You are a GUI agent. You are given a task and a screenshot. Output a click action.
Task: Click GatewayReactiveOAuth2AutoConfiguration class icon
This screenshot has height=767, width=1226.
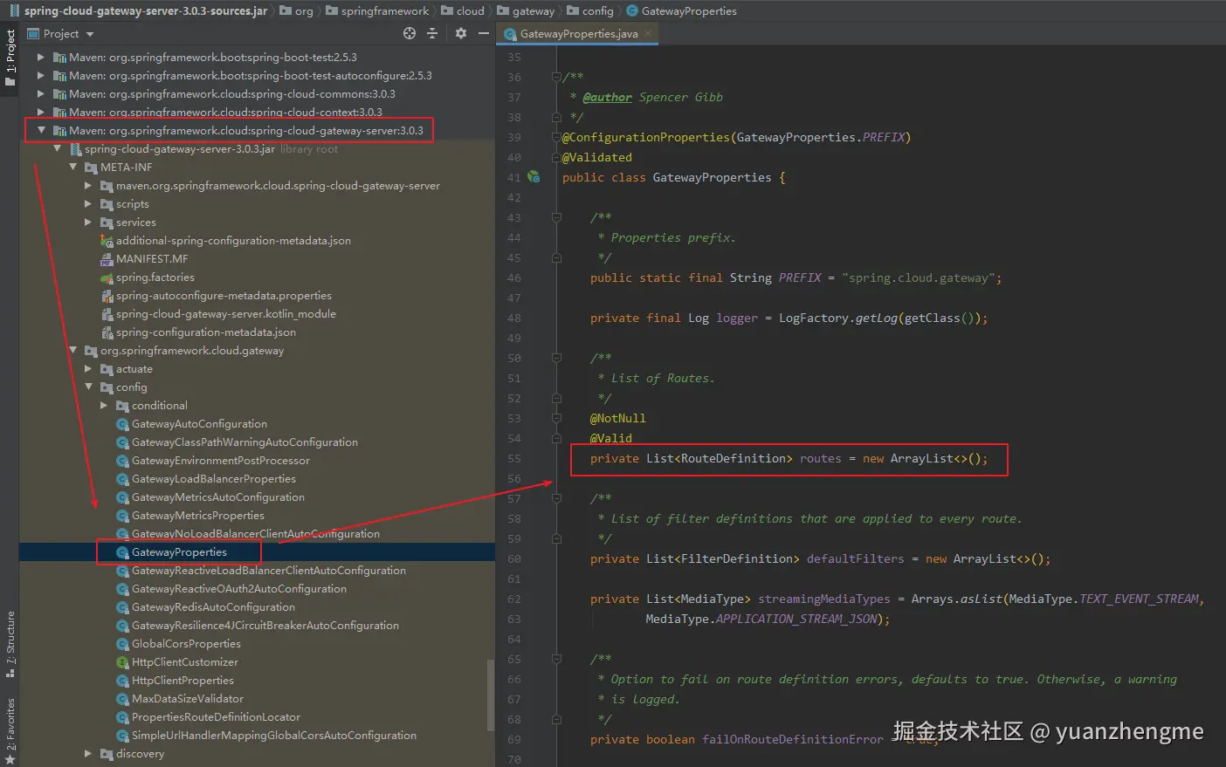(122, 589)
